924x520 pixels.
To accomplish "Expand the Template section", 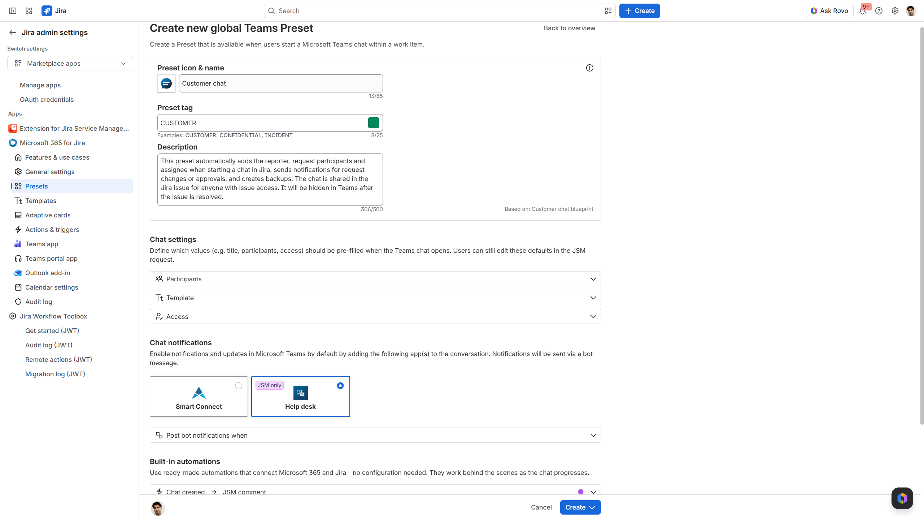I will [375, 298].
